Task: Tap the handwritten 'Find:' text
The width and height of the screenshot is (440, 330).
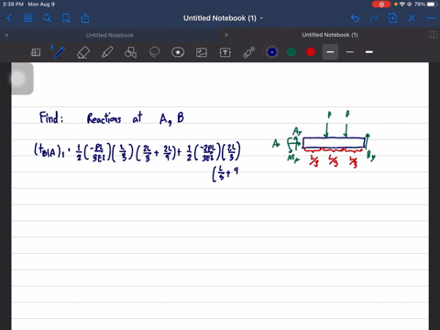Action: (x=51, y=117)
